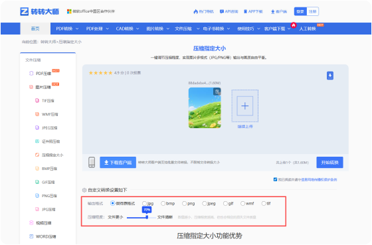Select the tif output format
The image size is (372, 245).
[264, 203]
